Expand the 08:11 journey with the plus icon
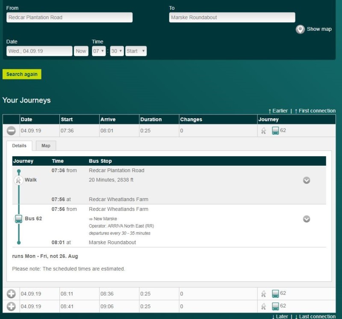 point(12,294)
